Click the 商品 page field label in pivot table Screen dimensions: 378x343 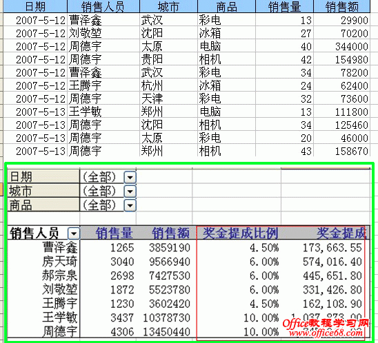tap(43, 205)
